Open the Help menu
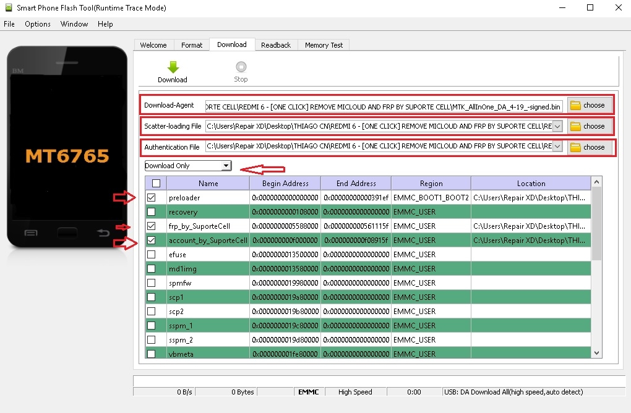The height and width of the screenshot is (413, 631). pyautogui.click(x=105, y=24)
